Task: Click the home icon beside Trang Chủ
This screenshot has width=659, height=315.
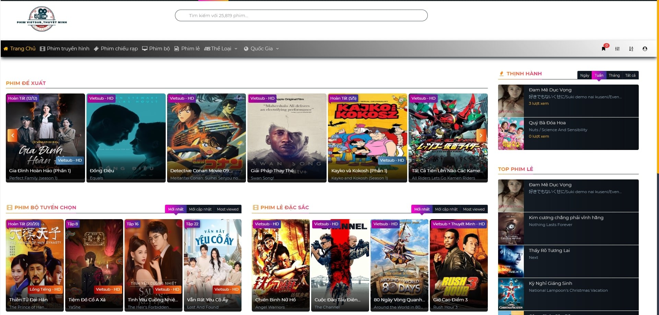Action: coord(6,49)
